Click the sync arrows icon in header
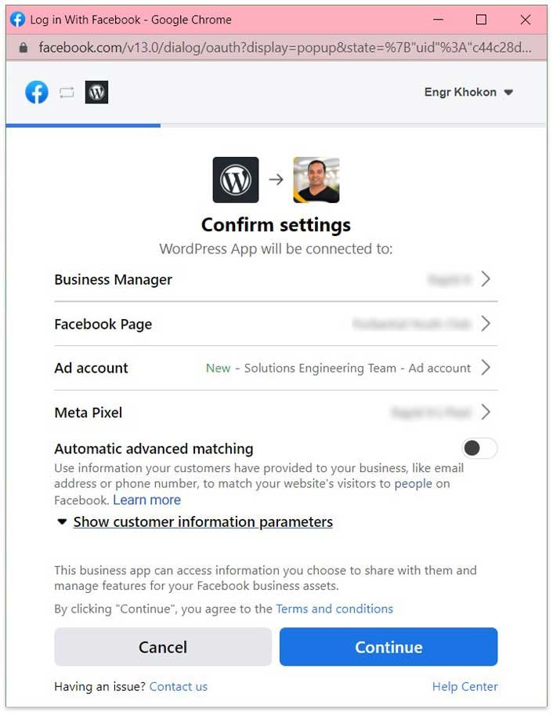Viewport: 553px width, 716px height. [67, 93]
